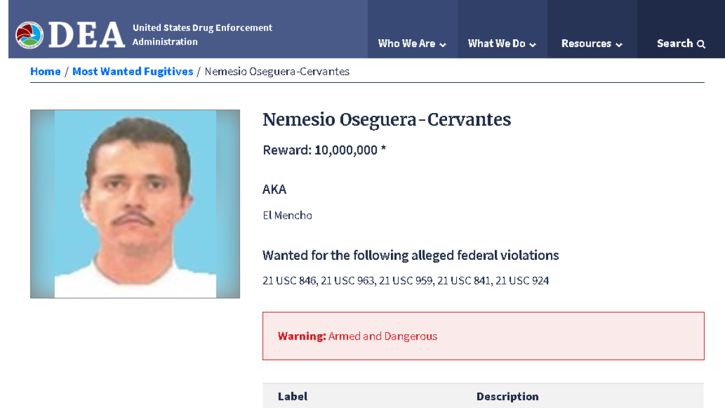Click the Label column header

(x=292, y=397)
